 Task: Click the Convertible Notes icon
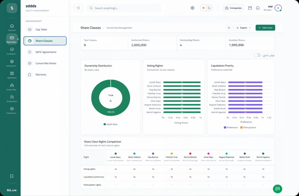tap(30, 63)
